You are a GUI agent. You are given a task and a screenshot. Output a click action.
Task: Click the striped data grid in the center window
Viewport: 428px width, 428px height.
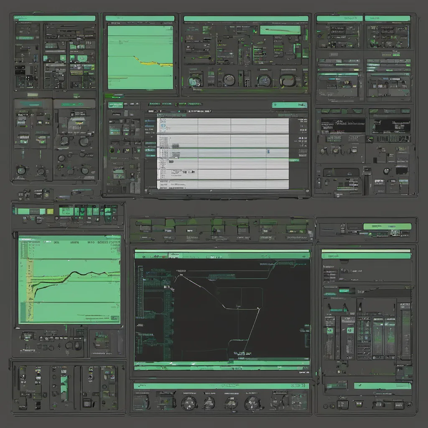pyautogui.click(x=223, y=153)
